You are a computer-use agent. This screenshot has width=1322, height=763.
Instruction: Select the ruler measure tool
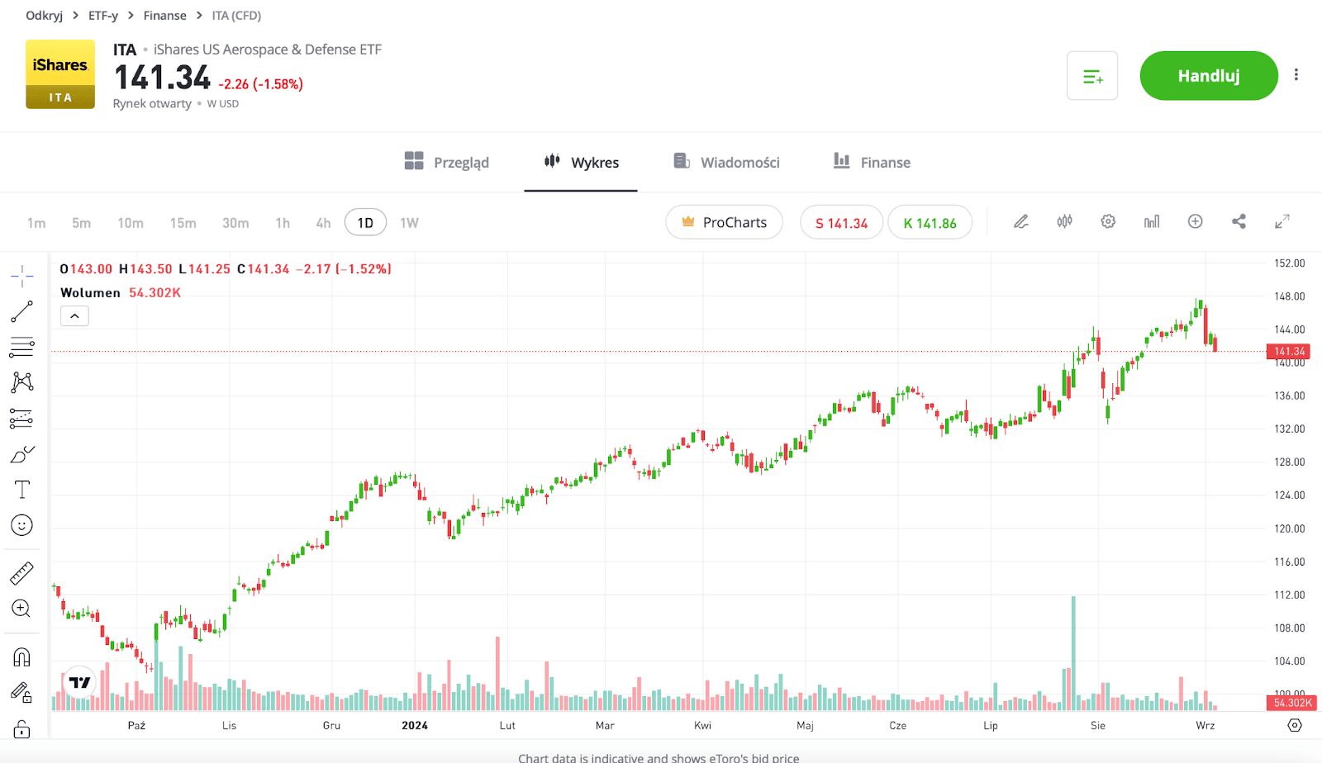coord(22,573)
